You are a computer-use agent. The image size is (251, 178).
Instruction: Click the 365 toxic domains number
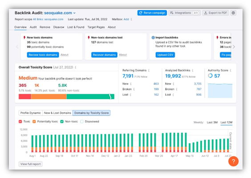[23, 85]
